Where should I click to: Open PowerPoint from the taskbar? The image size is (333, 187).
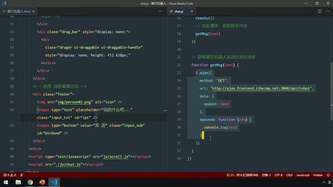point(42,182)
